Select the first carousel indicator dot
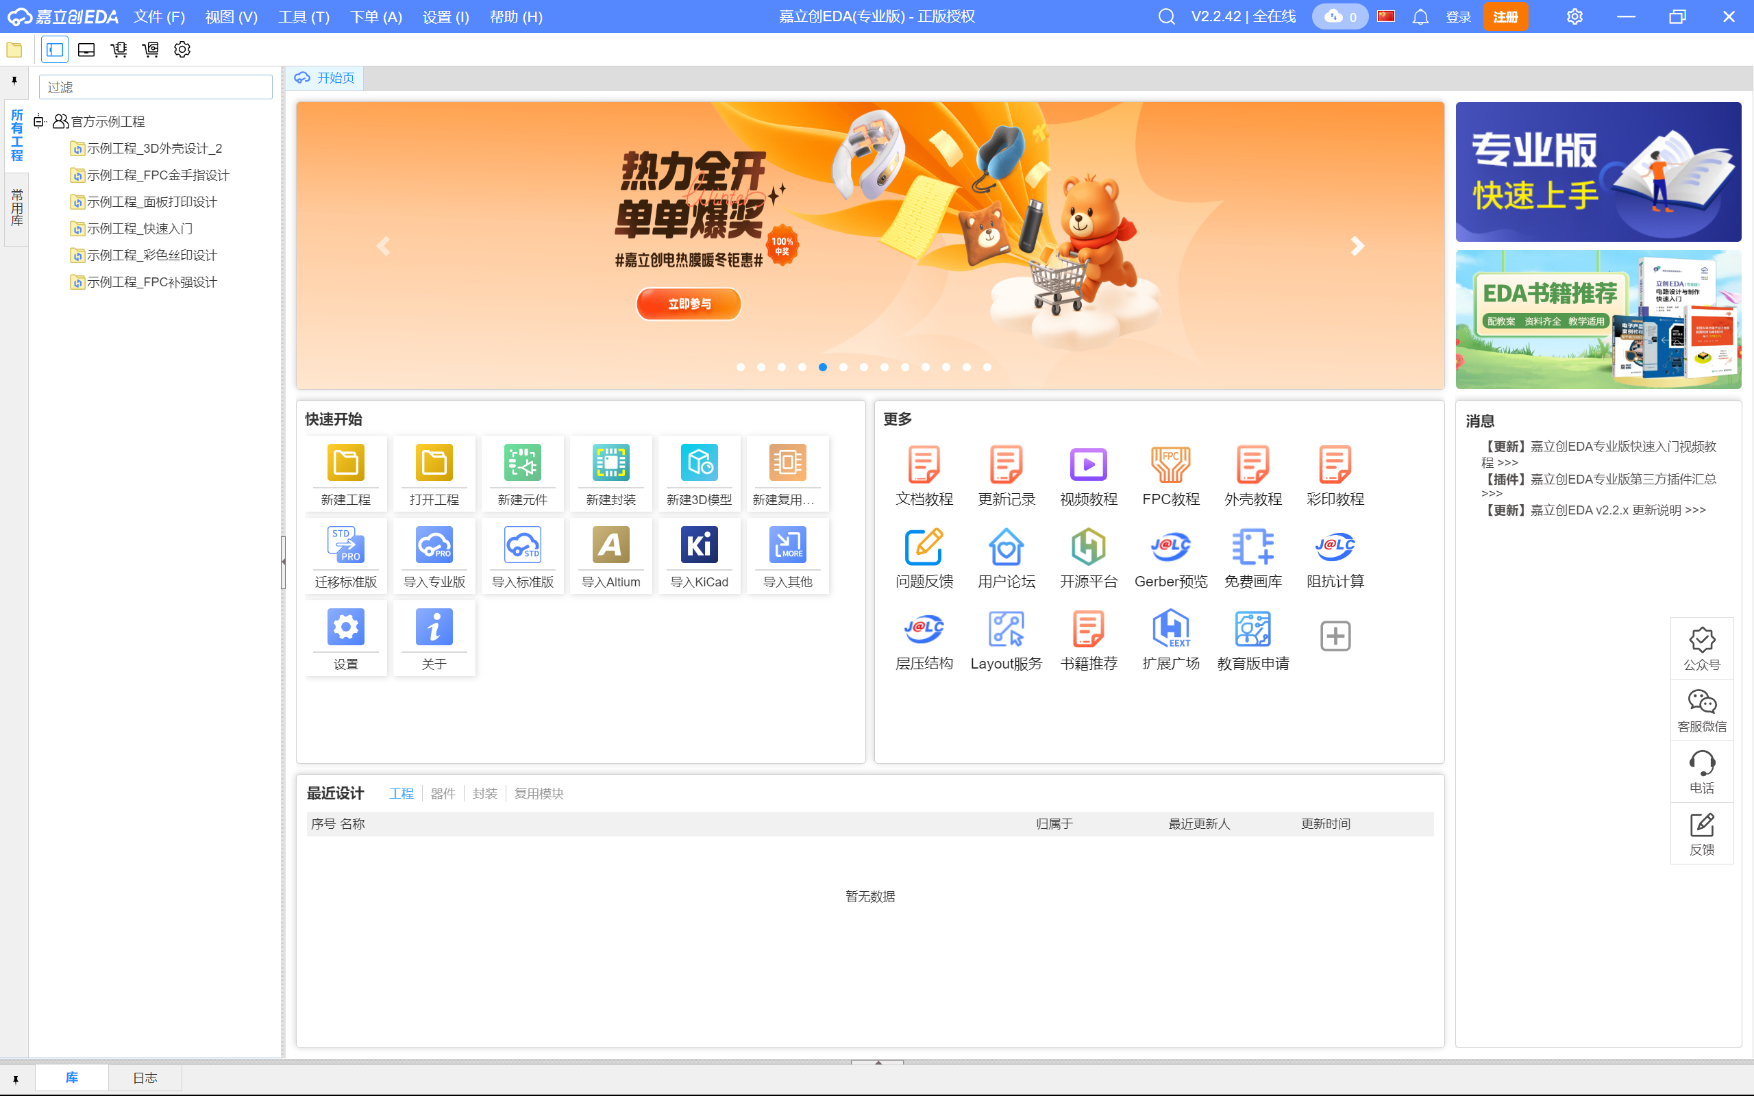The image size is (1754, 1096). click(x=741, y=366)
